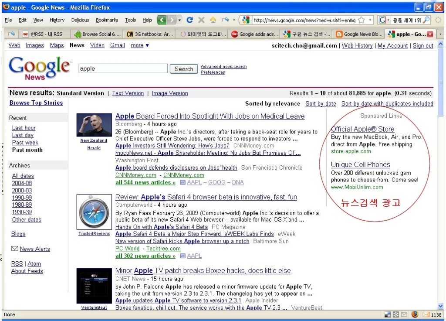Viewport: 446px width, 321px height.
Task: Click the gray envelope icon in status bar
Action: coord(404,314)
